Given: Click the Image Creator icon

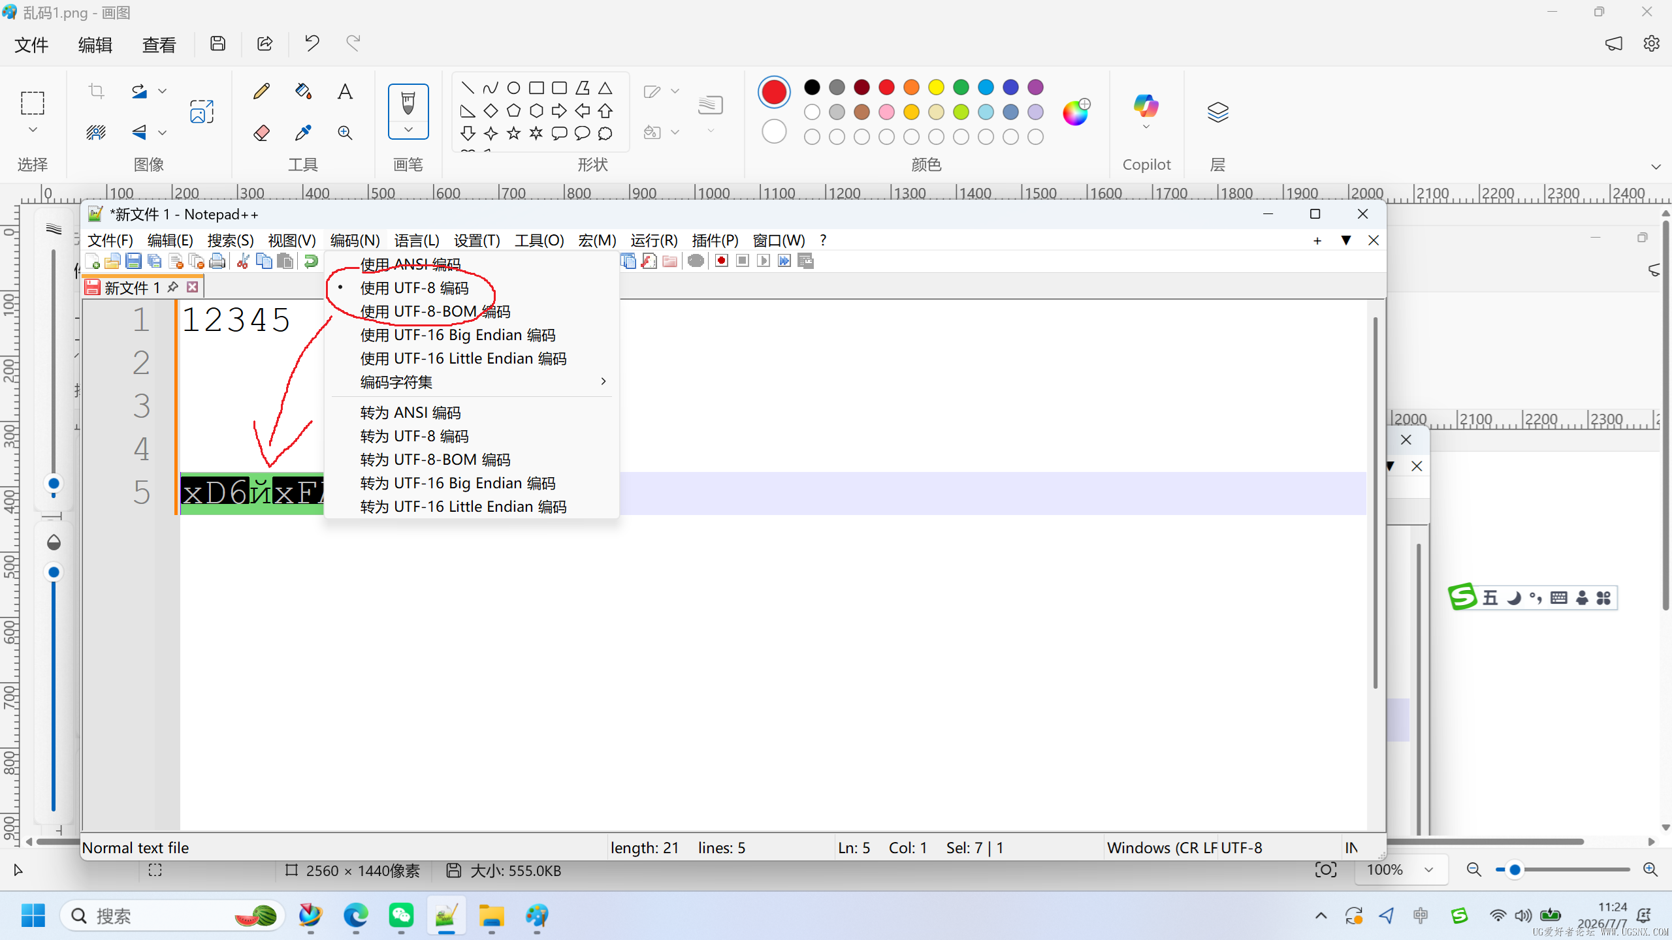Looking at the screenshot, I should coord(202,112).
